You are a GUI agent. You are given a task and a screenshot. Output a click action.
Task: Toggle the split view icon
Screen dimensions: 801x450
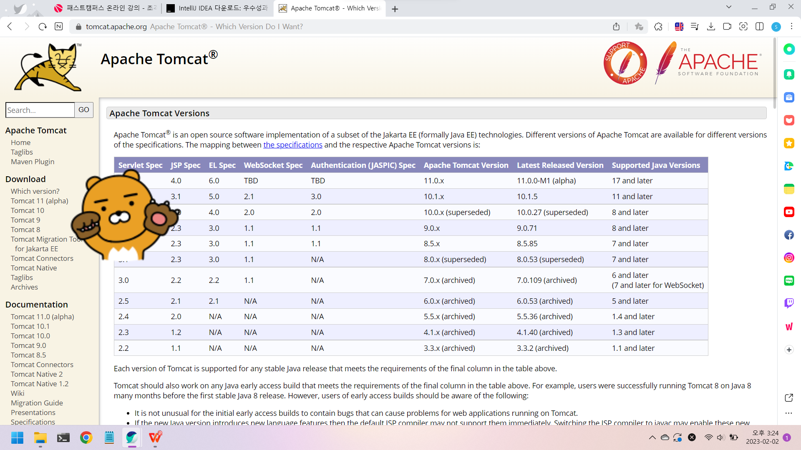click(760, 27)
